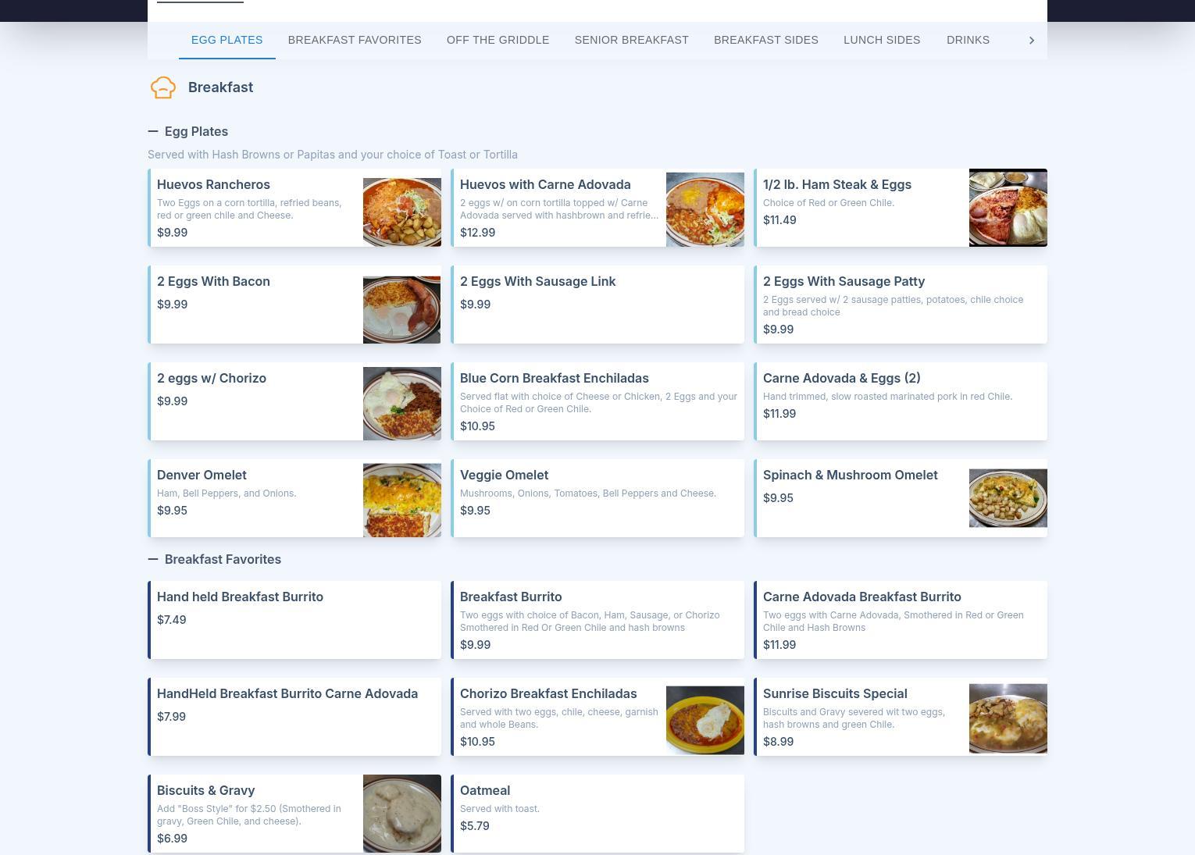
Task: Open the Spinach & Mushroom Omelet image
Action: [1008, 498]
